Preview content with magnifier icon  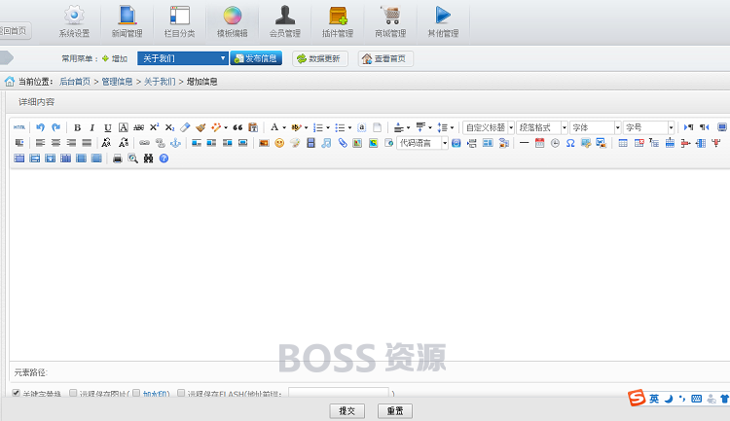[x=132, y=158]
